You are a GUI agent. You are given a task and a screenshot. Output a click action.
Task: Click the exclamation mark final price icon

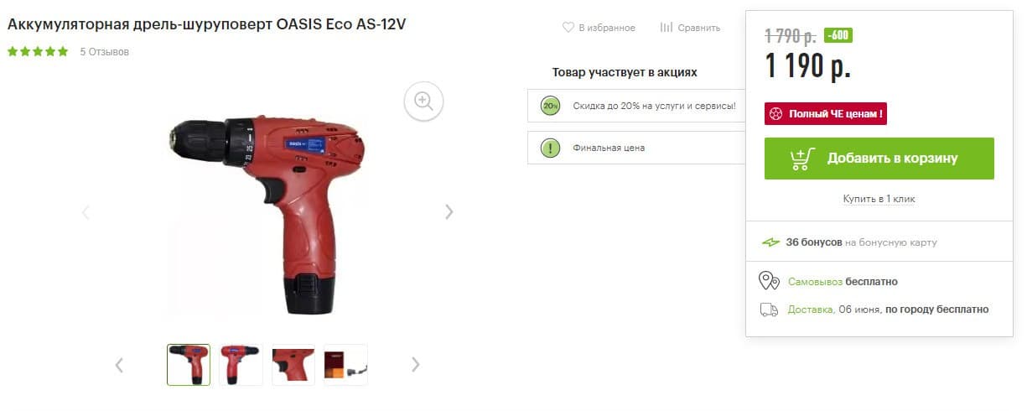550,148
